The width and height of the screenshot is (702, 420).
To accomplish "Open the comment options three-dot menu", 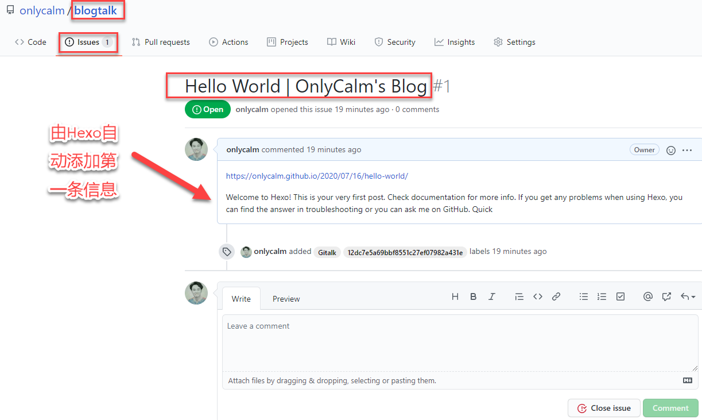I will pyautogui.click(x=687, y=150).
